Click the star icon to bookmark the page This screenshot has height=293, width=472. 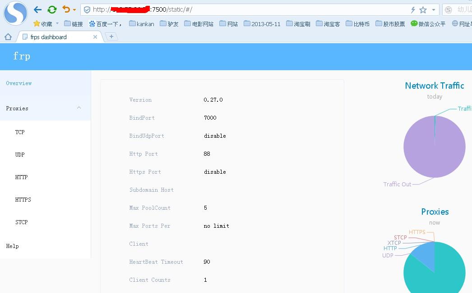pyautogui.click(x=423, y=10)
